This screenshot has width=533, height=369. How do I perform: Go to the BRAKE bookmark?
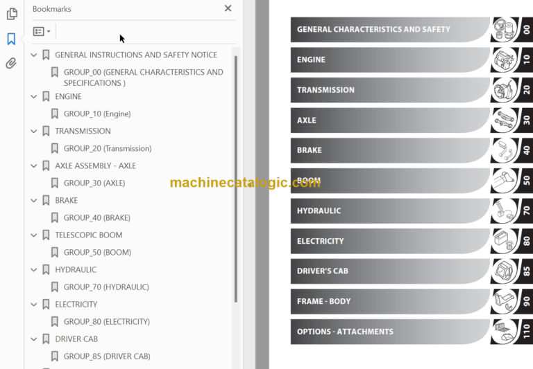click(x=67, y=201)
